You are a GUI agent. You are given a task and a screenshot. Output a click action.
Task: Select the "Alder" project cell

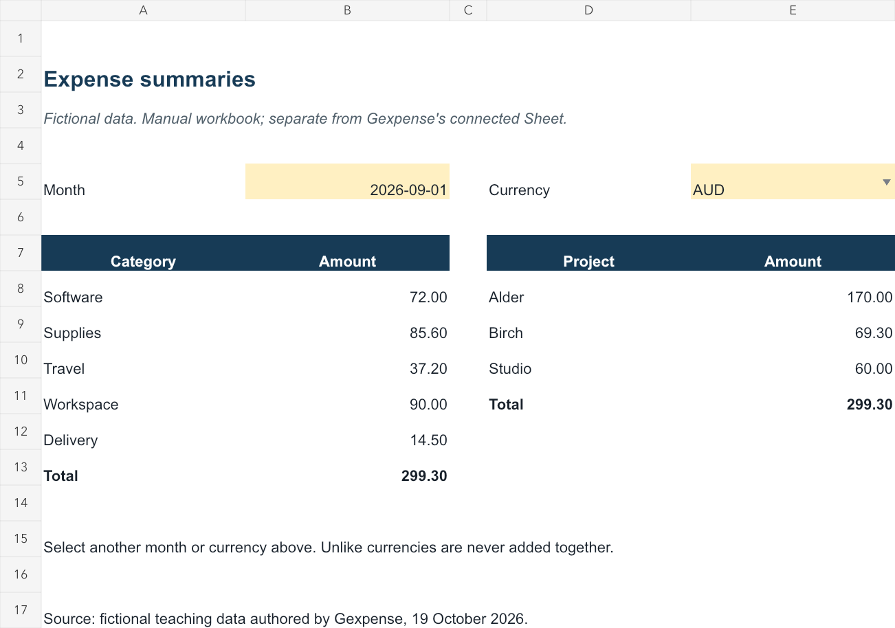coord(588,289)
